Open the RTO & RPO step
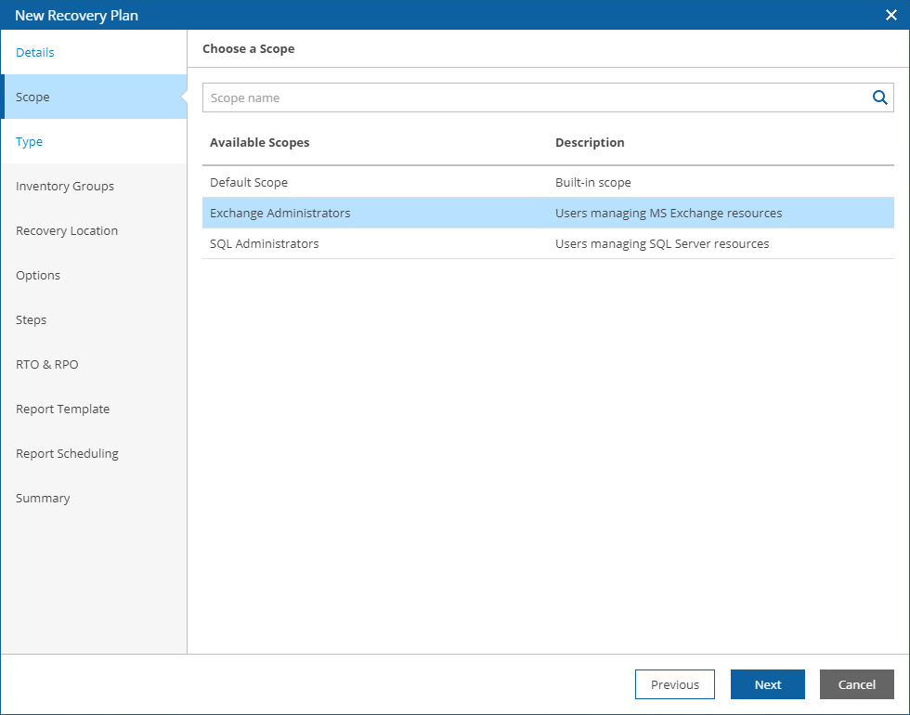 tap(47, 364)
